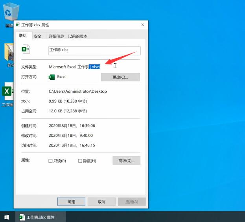
Task: Click the 取消 button
Action: [101, 202]
